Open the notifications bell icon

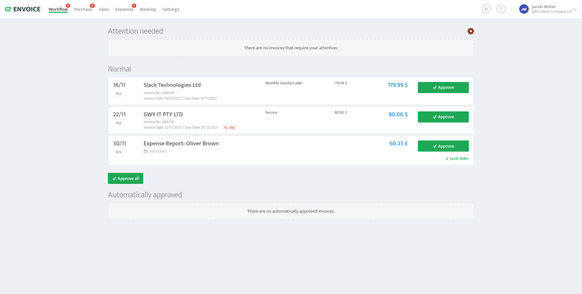[x=486, y=9]
